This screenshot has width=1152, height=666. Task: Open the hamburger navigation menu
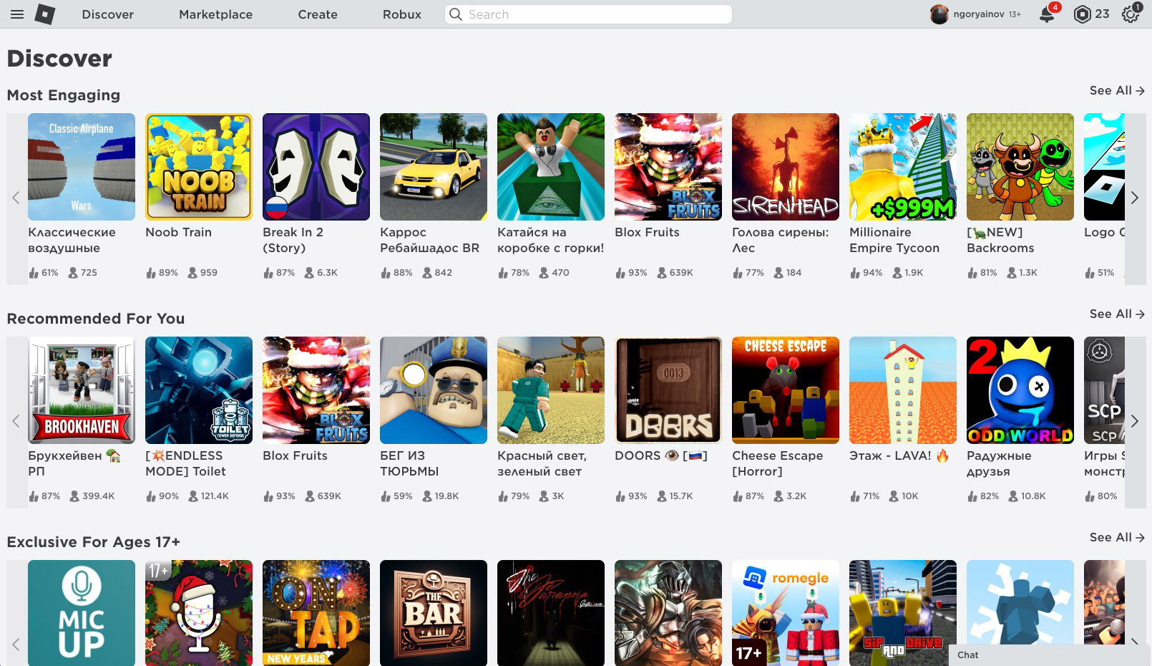click(x=17, y=14)
